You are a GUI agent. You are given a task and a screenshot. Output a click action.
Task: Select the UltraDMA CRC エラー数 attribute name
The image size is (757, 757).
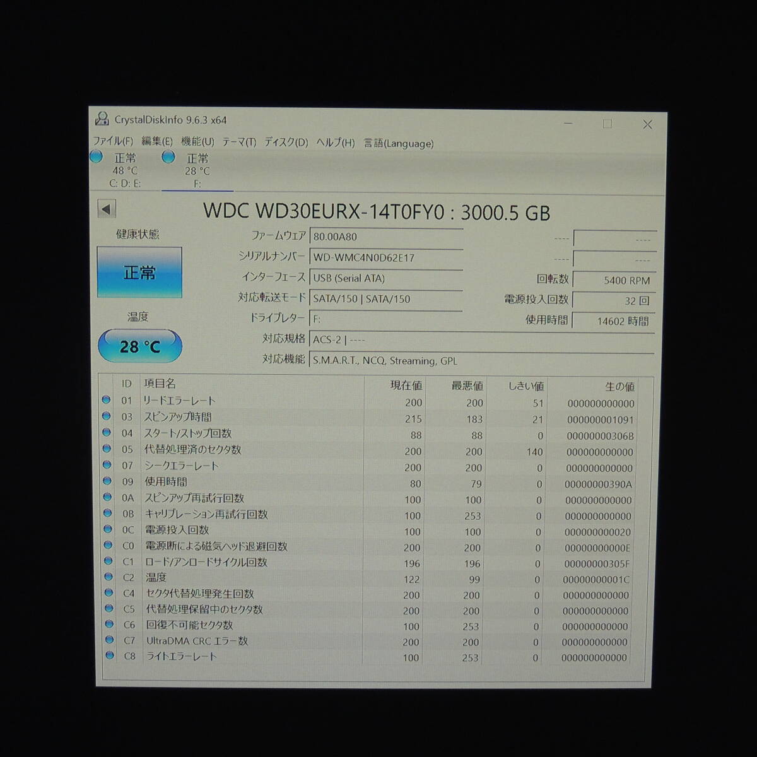pos(197,641)
